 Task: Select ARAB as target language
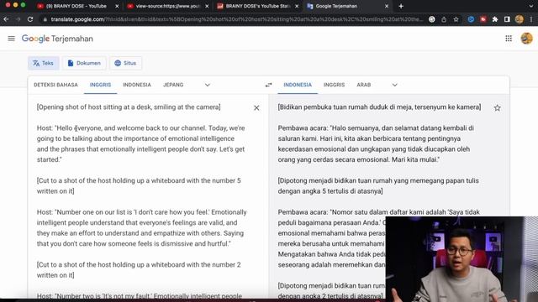coord(363,85)
